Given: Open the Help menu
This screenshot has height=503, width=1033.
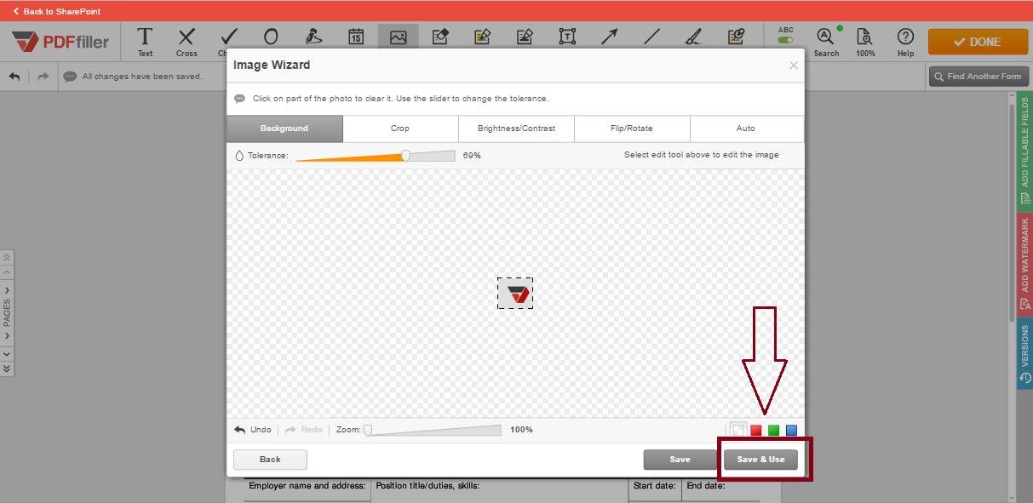Looking at the screenshot, I should pos(905,42).
